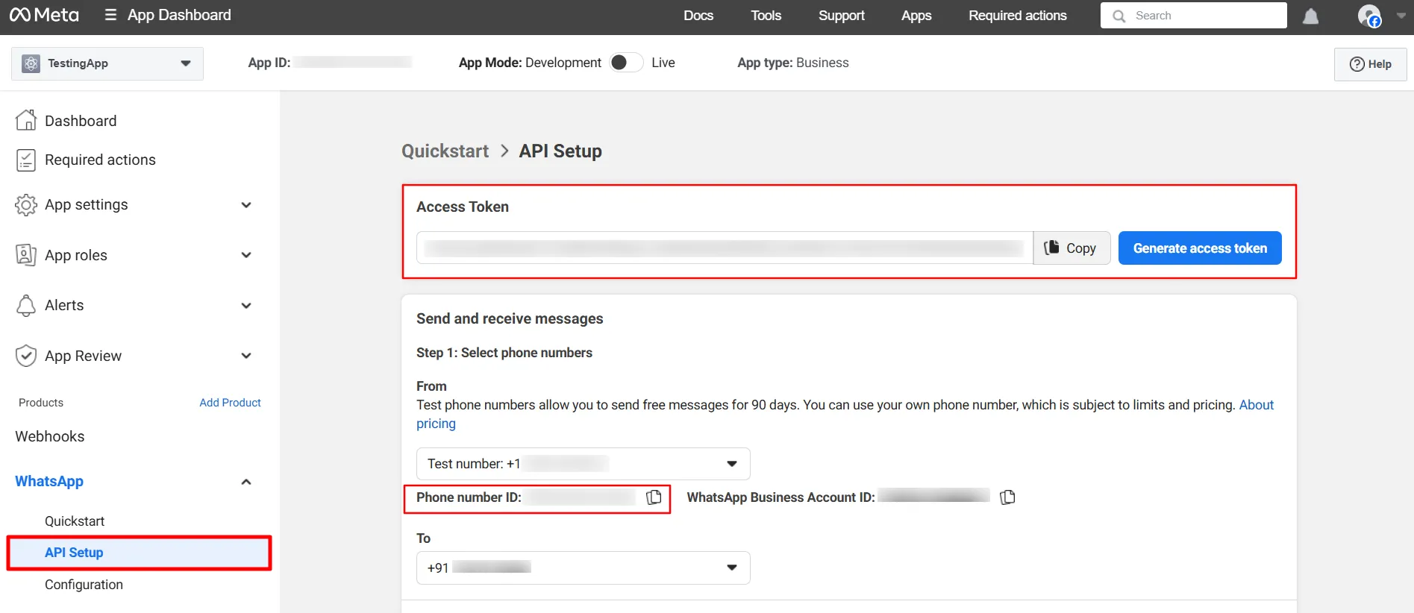Expand the Alerts section

(x=246, y=305)
